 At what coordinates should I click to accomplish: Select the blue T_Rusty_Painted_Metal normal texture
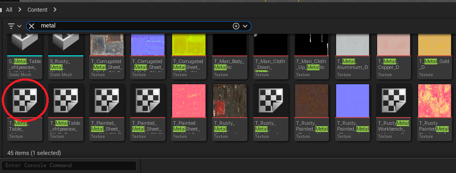click(352, 100)
